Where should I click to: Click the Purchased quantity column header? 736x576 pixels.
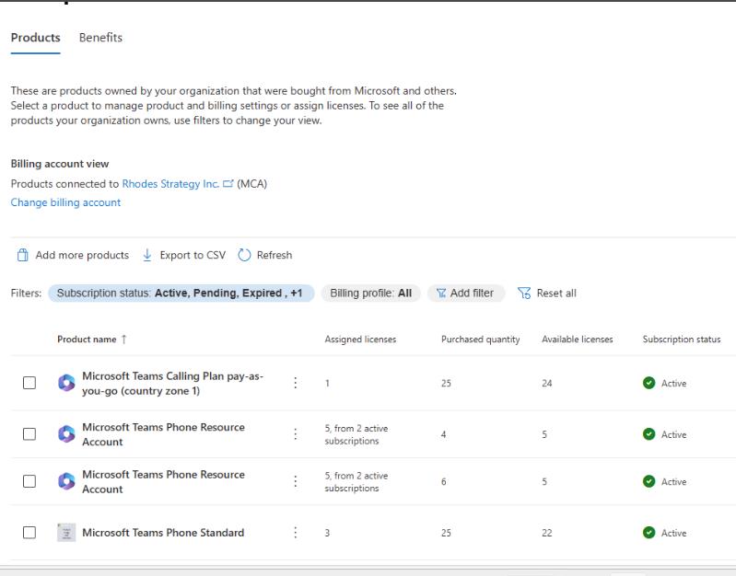coord(480,340)
